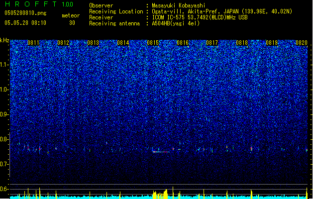
Task: Click the A504HB(yagi 4el) antenna text
Action: [176, 23]
